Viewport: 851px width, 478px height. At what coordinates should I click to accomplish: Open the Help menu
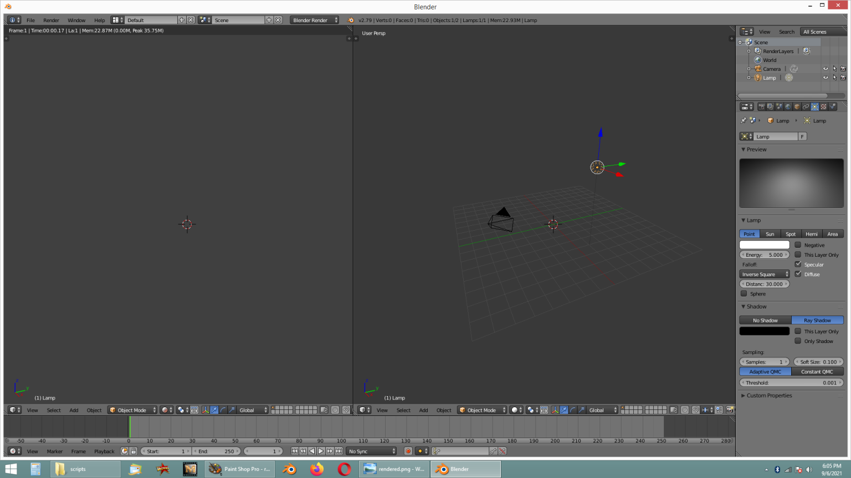pyautogui.click(x=99, y=20)
